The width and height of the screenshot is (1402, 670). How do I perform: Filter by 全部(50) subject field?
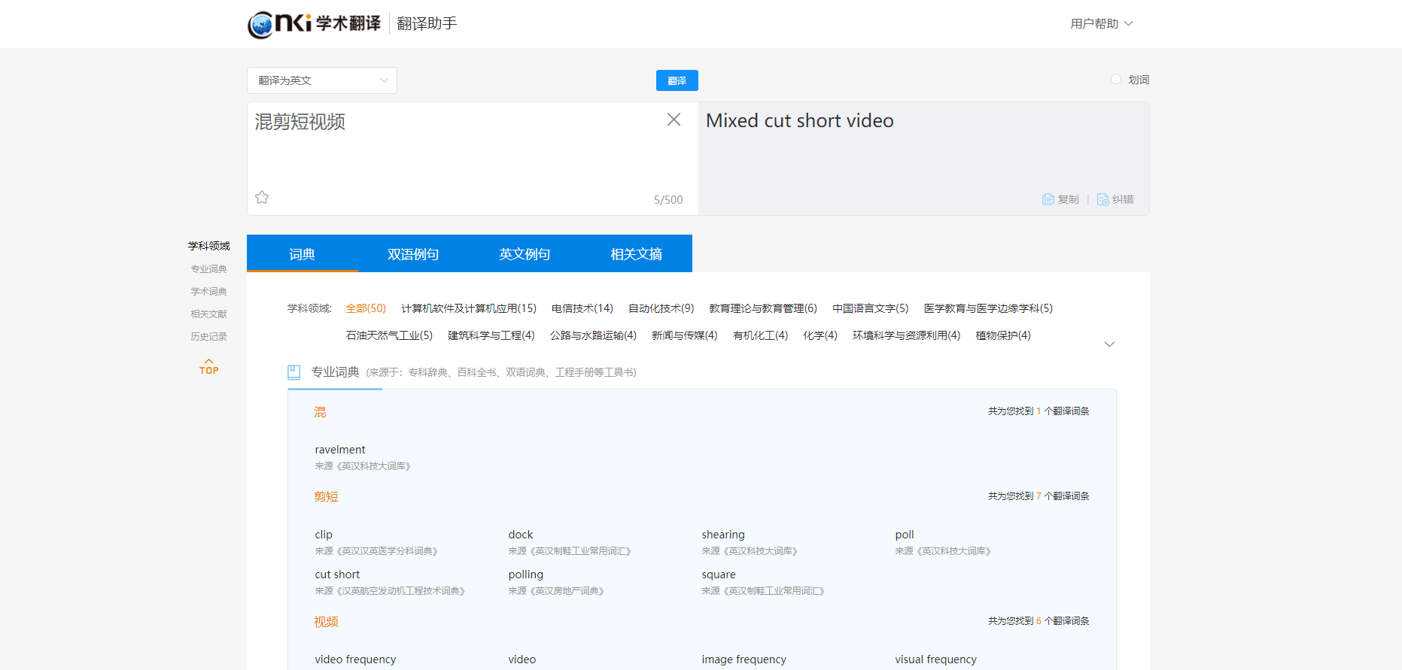366,308
